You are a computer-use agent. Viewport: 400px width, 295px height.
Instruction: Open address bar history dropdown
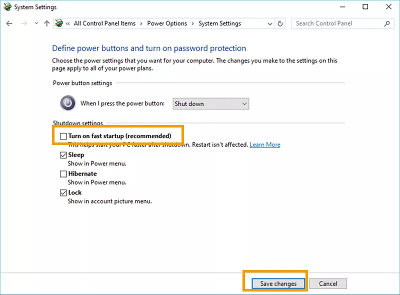pos(269,24)
